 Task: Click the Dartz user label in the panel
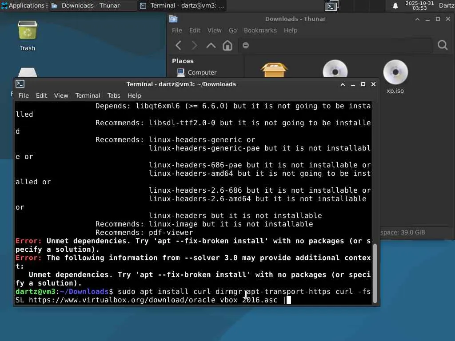[x=447, y=5]
